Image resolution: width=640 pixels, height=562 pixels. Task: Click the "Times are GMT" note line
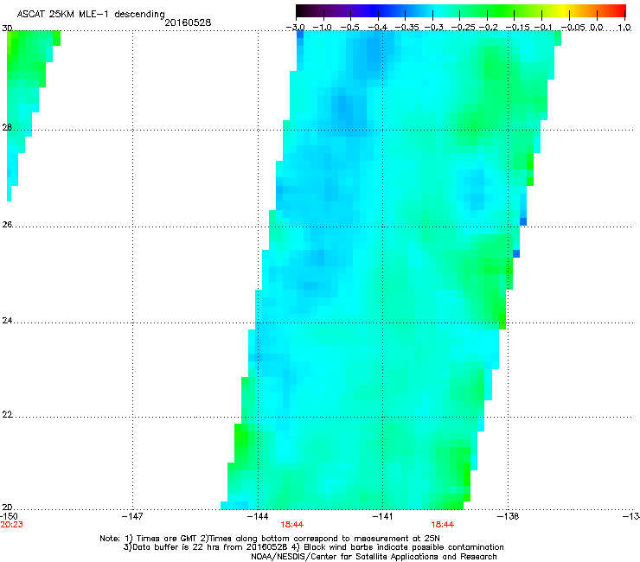[270, 539]
